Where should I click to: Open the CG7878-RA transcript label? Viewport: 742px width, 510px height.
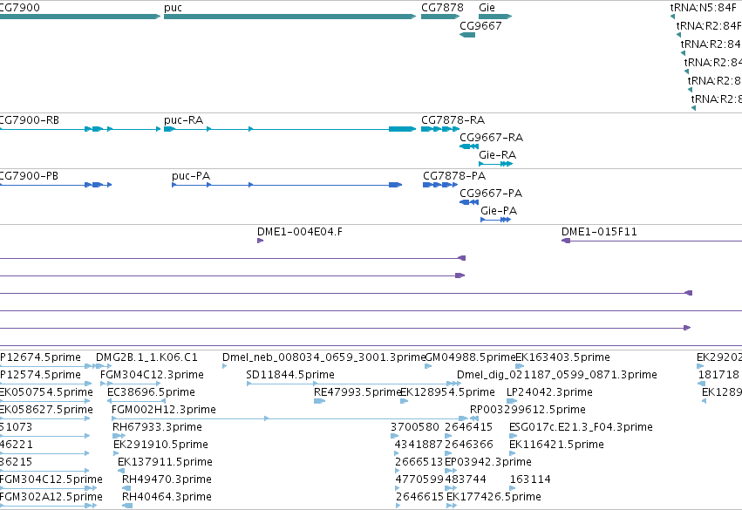[453, 120]
